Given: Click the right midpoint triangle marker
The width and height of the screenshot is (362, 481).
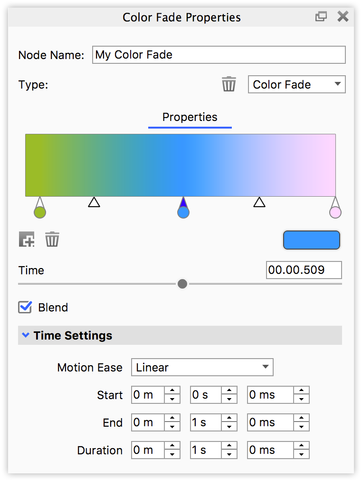Looking at the screenshot, I should (259, 202).
